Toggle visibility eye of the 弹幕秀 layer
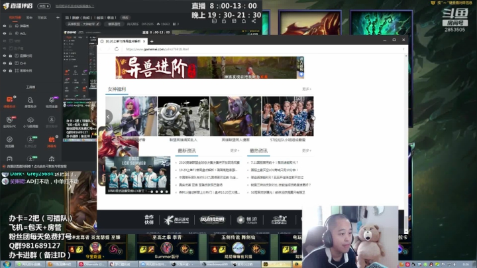The image size is (477, 268). pos(4,26)
